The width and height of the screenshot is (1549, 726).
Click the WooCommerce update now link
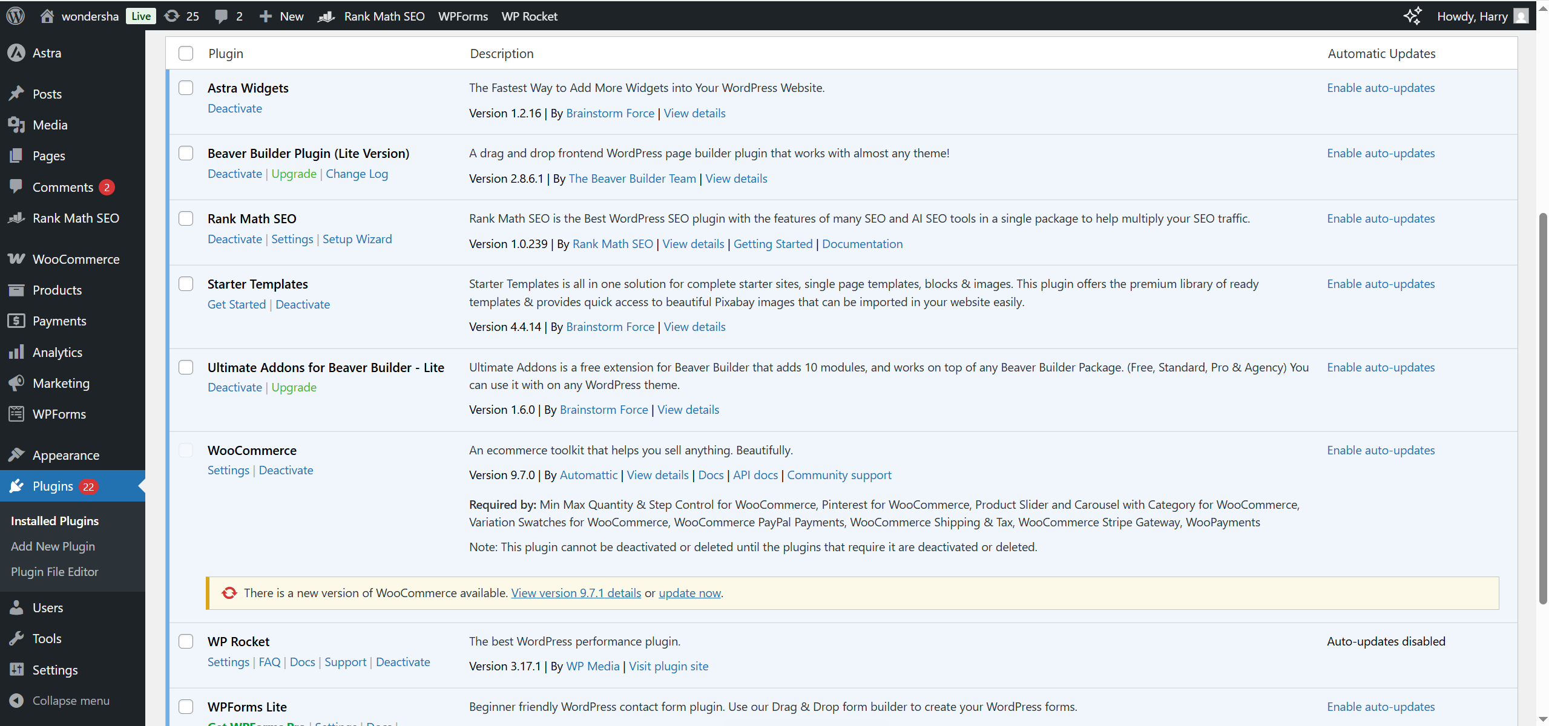(x=689, y=593)
